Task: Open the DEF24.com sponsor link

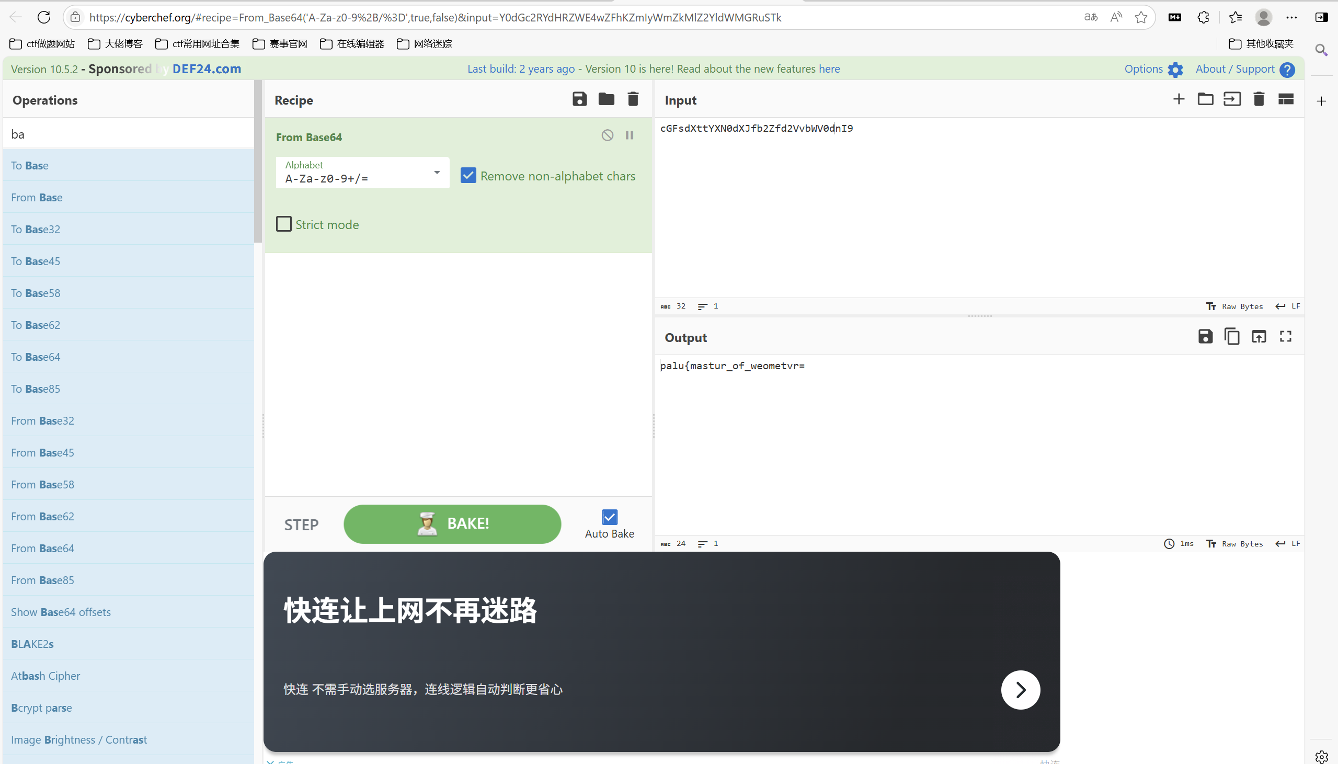Action: 207,69
